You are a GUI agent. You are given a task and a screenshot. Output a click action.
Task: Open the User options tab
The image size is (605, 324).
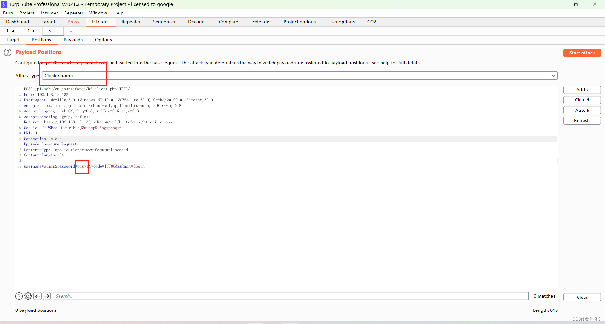[341, 22]
